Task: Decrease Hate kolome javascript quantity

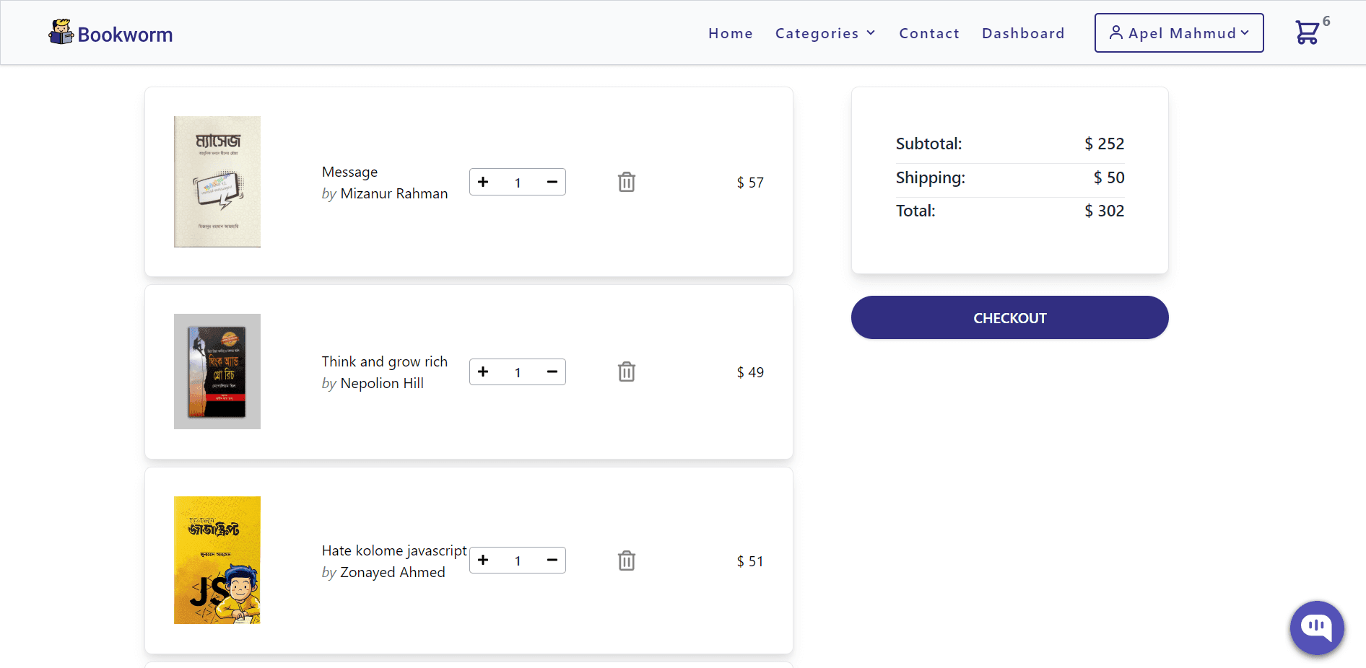Action: coord(552,560)
